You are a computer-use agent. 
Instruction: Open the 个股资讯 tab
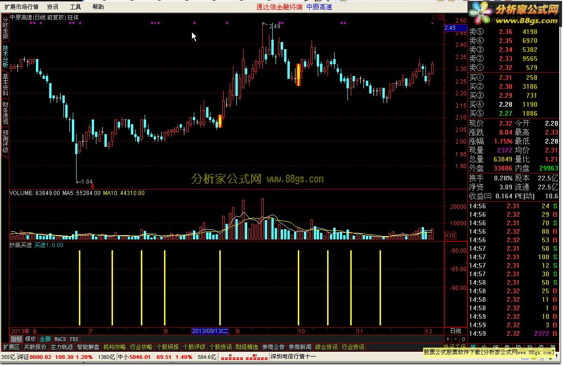(x=220, y=347)
